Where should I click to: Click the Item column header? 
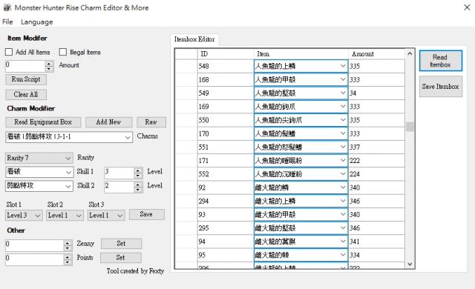301,54
